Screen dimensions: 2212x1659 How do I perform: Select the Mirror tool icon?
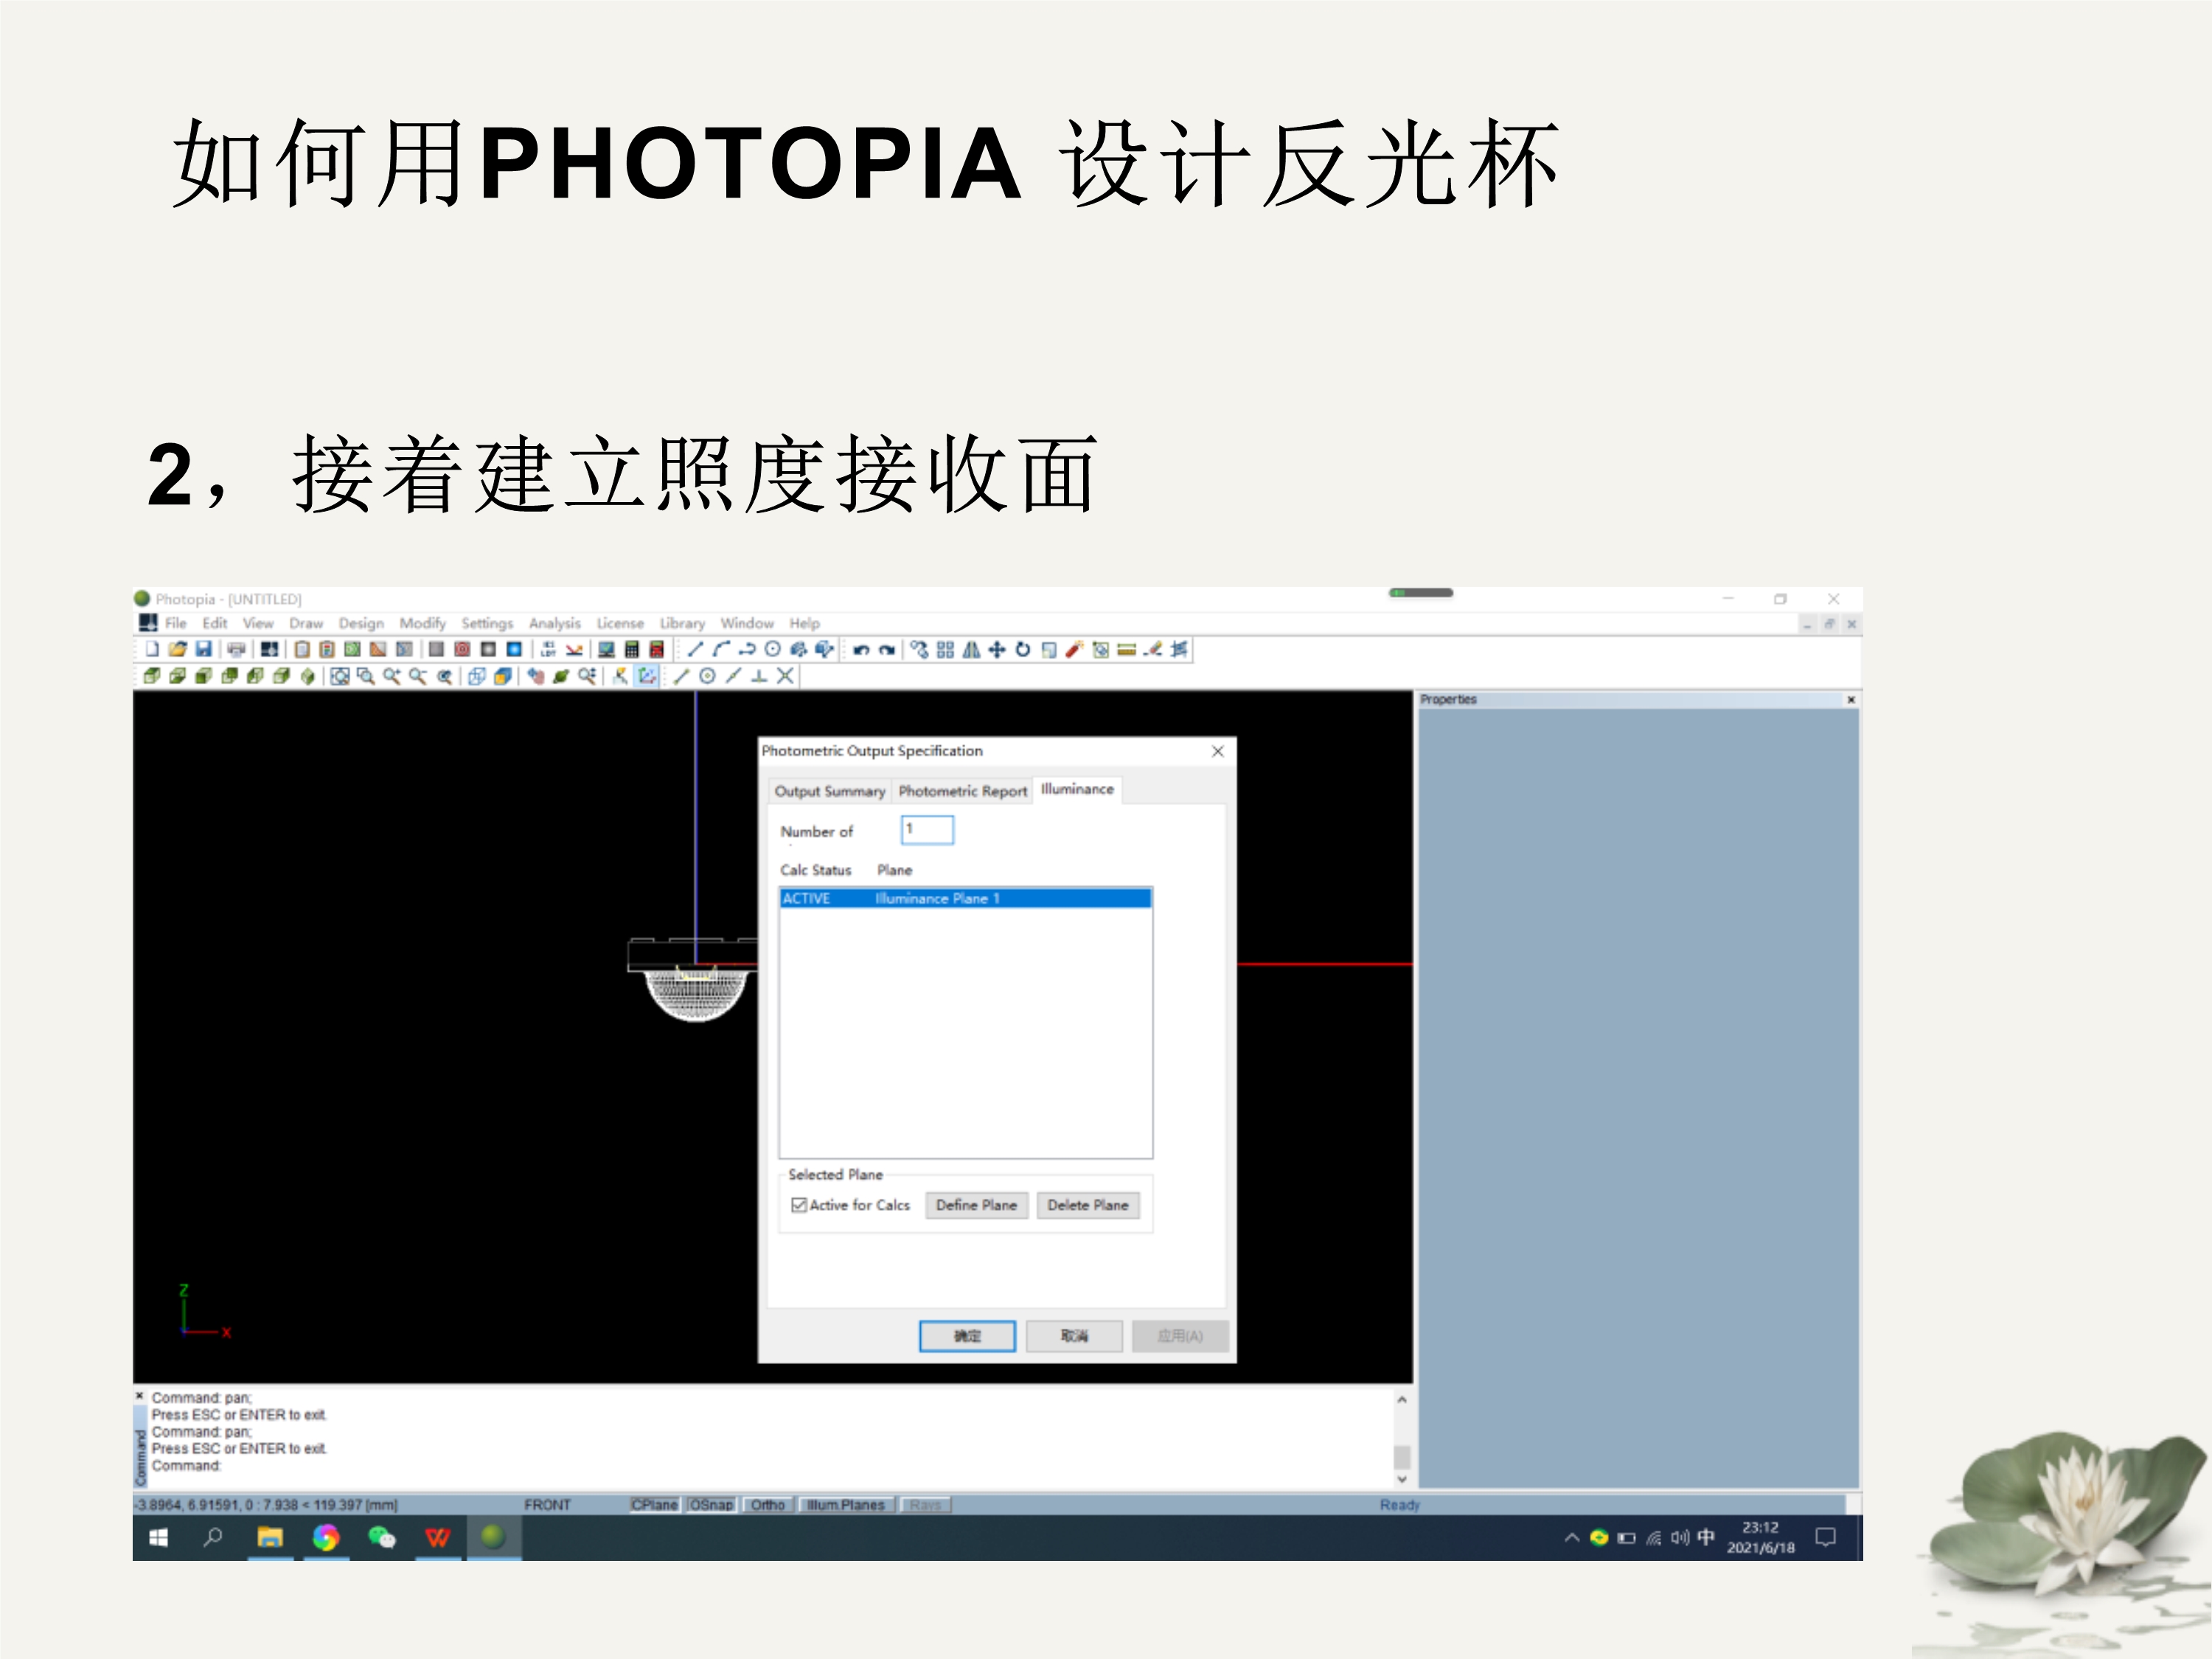click(x=971, y=650)
